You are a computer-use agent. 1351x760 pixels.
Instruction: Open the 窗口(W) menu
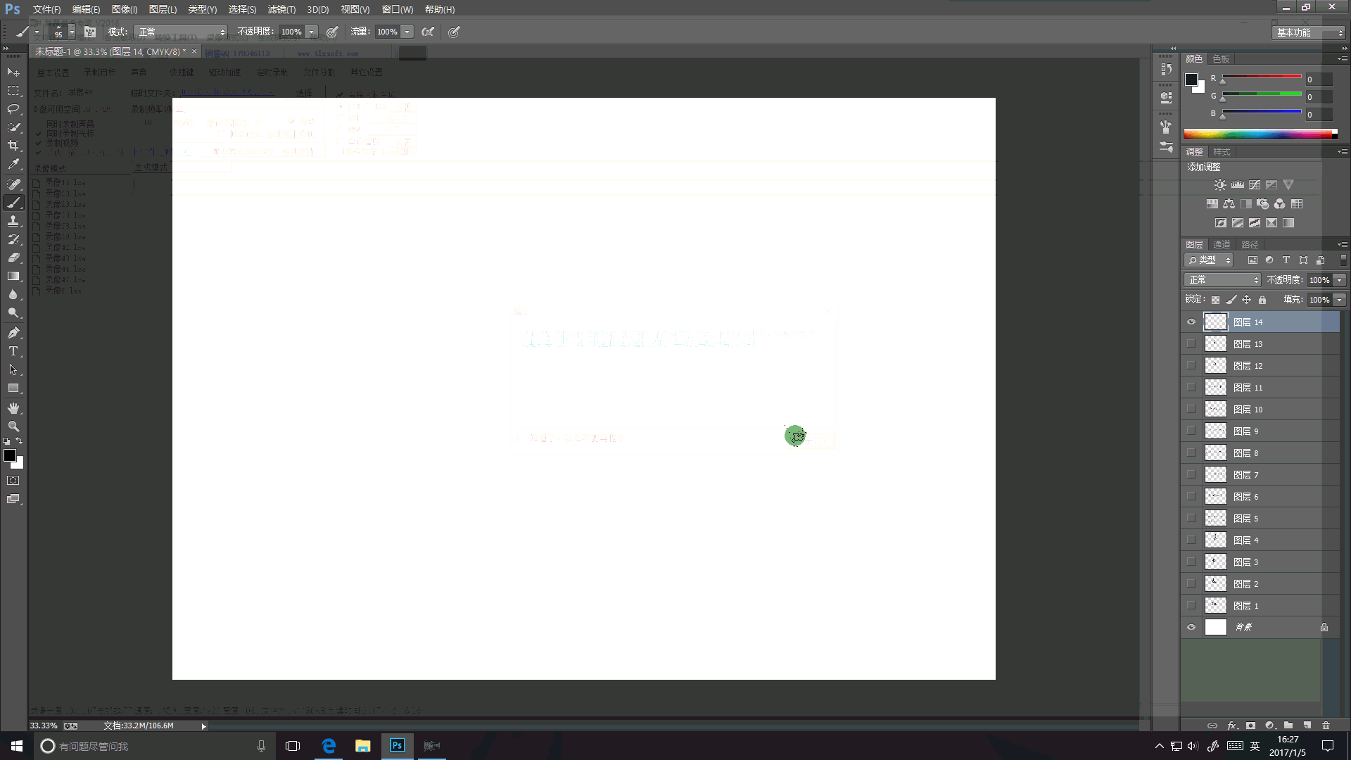398,9
